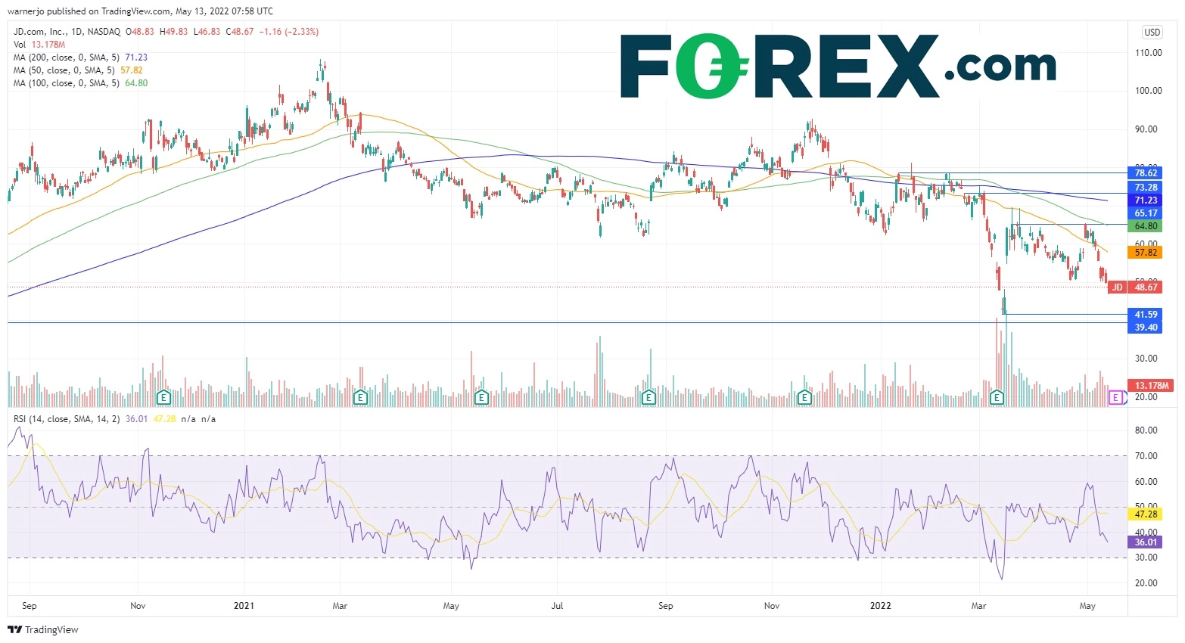Select the earnings marker near March 2022
This screenshot has width=1185, height=643.
(997, 397)
